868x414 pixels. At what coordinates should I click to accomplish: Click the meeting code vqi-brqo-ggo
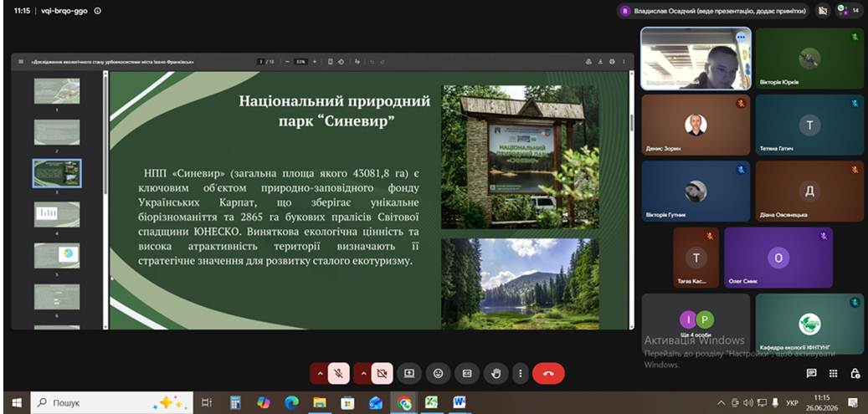pos(64,11)
